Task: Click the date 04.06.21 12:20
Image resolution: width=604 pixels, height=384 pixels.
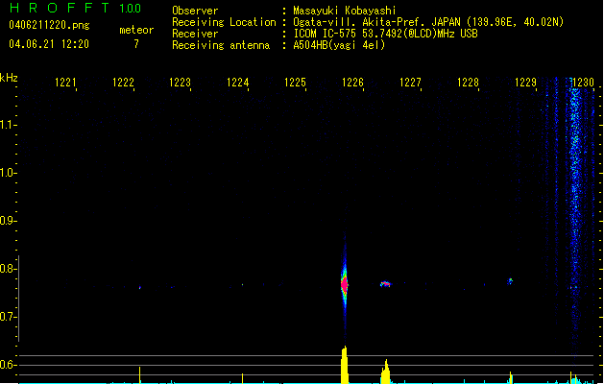Action: tap(48, 44)
